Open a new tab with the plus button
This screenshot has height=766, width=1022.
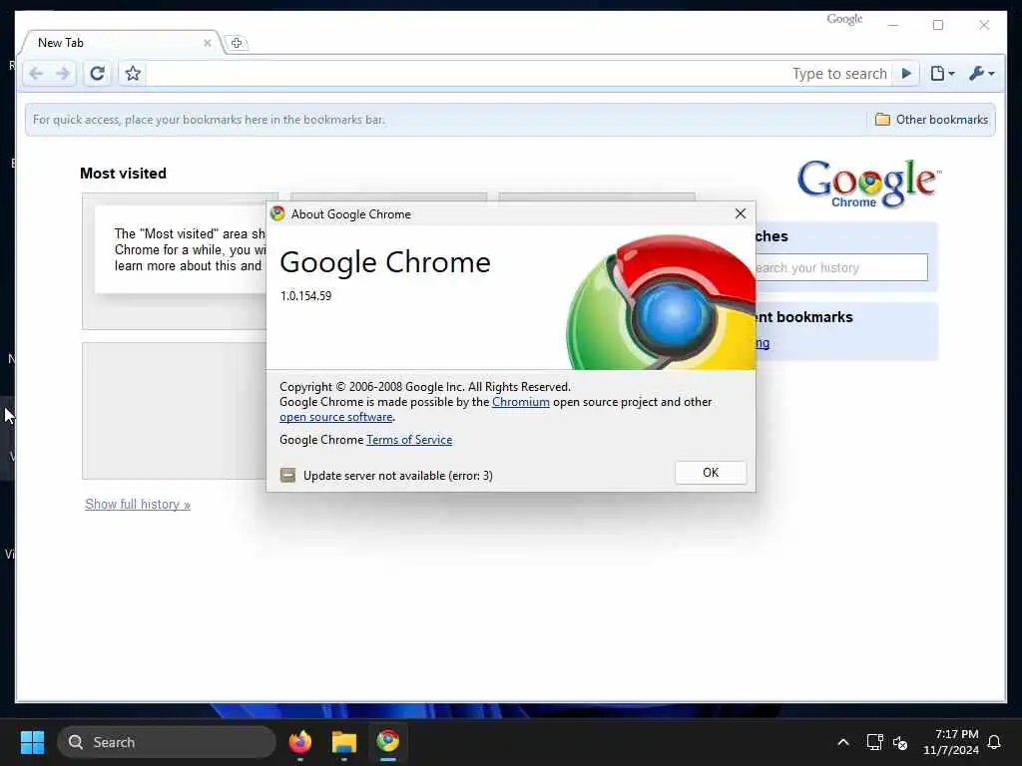click(237, 43)
